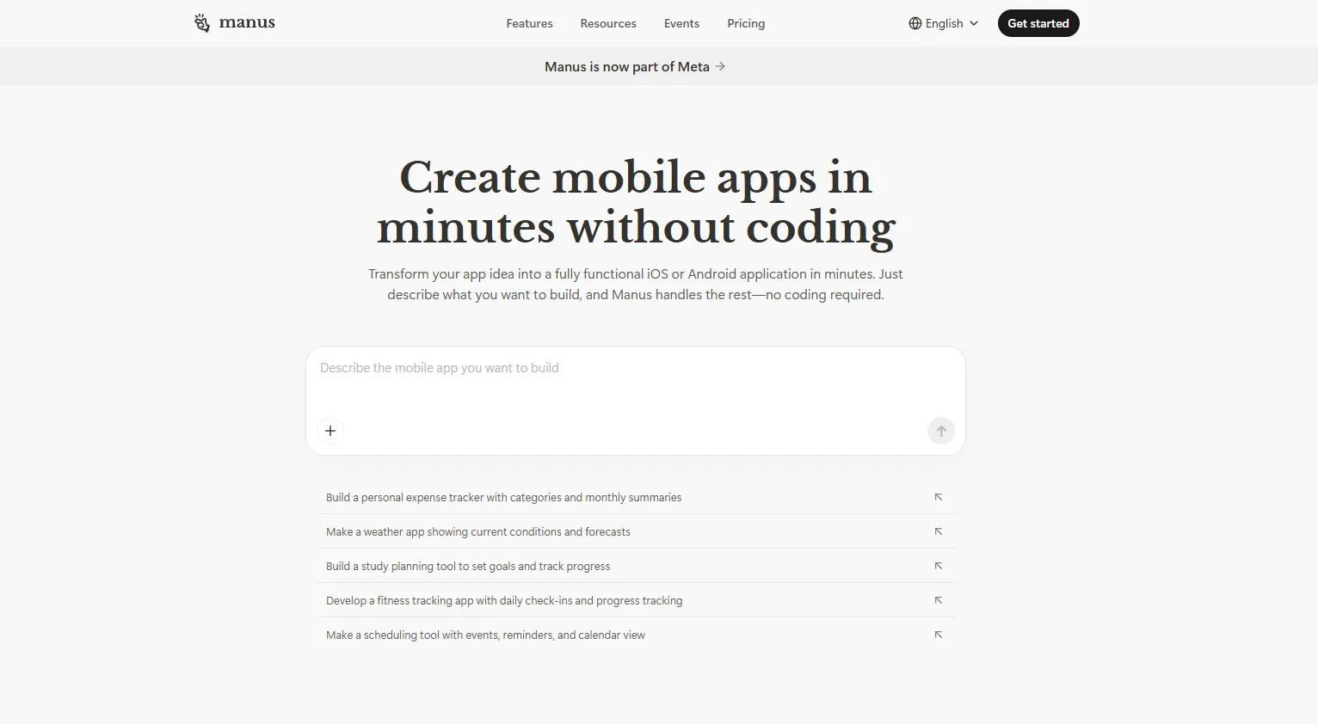Image resolution: width=1318 pixels, height=724 pixels.
Task: Open the Features menu
Action: click(x=529, y=23)
